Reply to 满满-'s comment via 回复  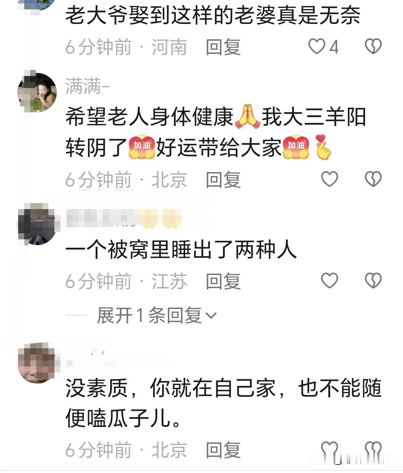coord(223,179)
